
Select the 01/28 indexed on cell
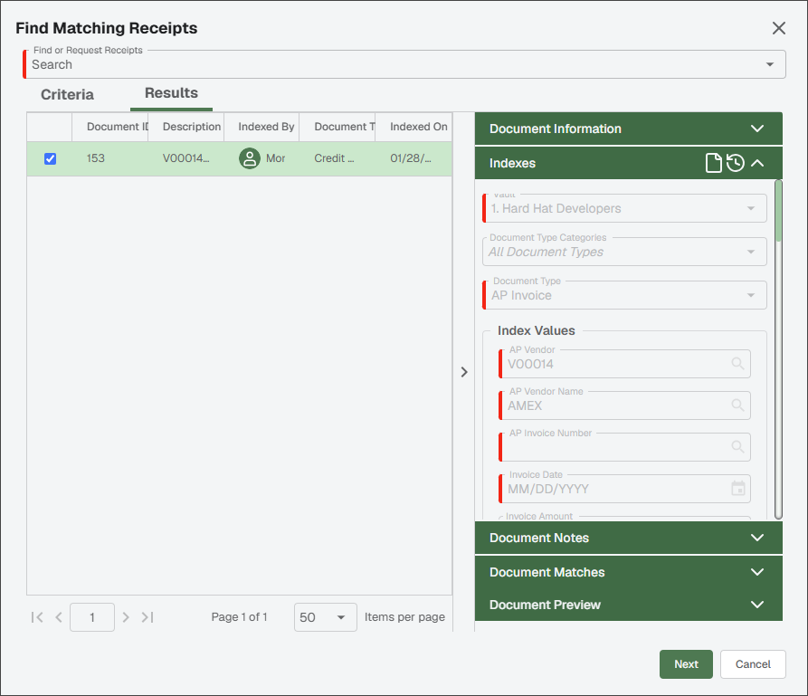(414, 158)
